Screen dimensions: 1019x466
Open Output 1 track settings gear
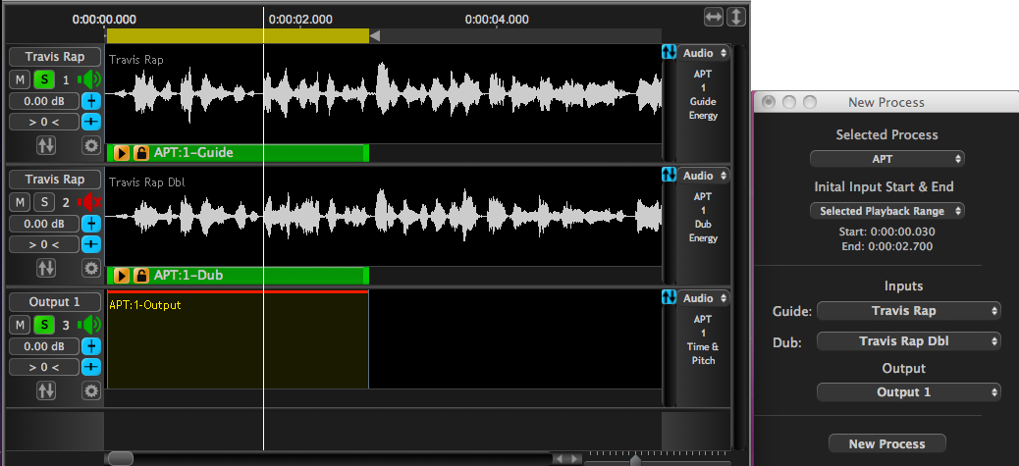pyautogui.click(x=91, y=390)
